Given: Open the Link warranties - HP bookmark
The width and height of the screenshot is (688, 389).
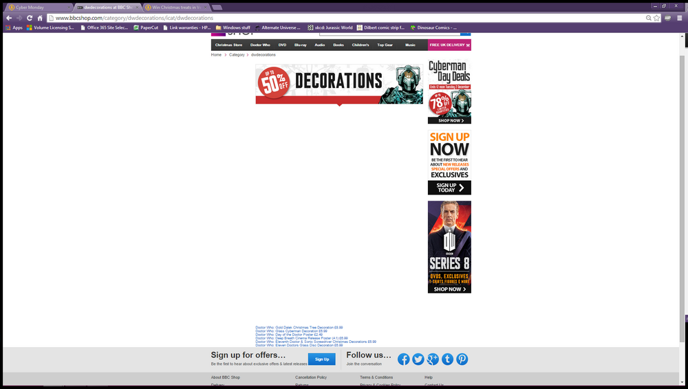Looking at the screenshot, I should click(x=187, y=27).
